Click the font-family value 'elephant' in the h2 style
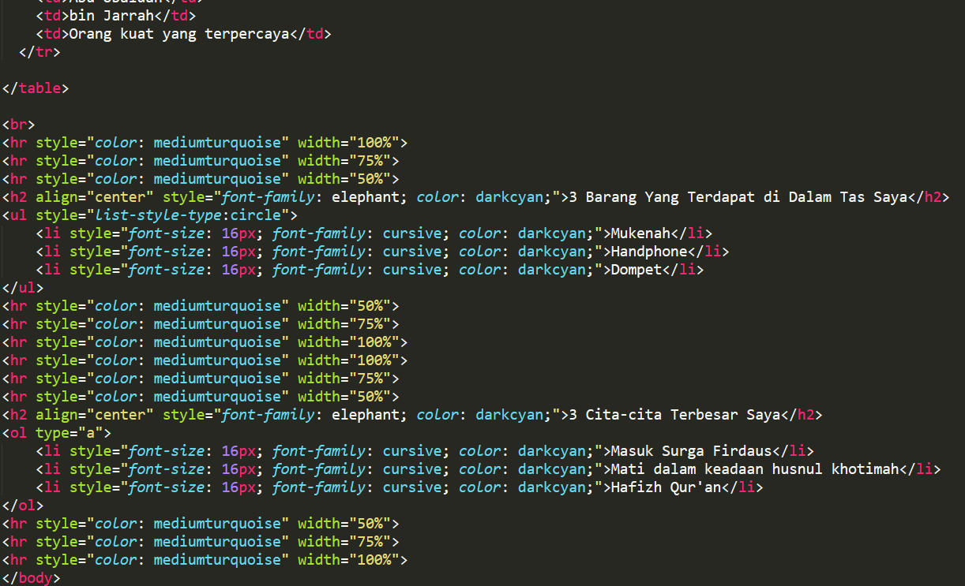The width and height of the screenshot is (965, 586). pos(365,196)
